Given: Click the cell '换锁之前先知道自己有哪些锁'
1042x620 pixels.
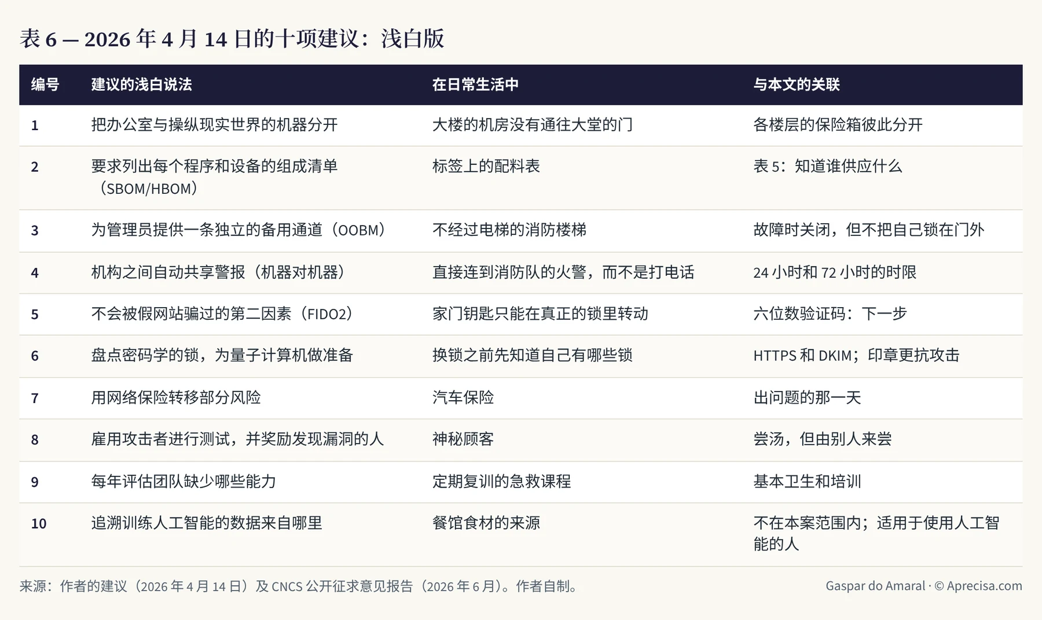Looking at the screenshot, I should click(x=533, y=356).
